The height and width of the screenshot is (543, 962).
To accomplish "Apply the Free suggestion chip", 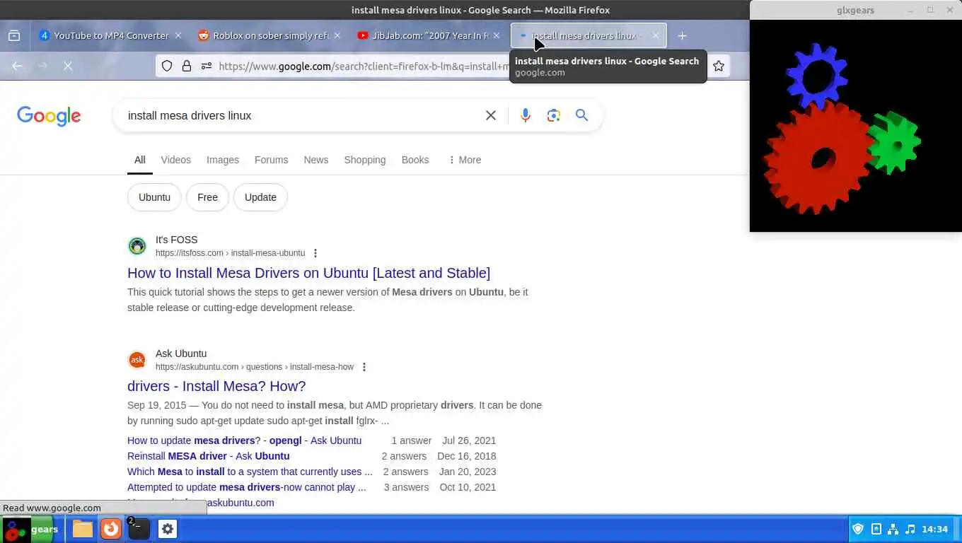I will 207,197.
